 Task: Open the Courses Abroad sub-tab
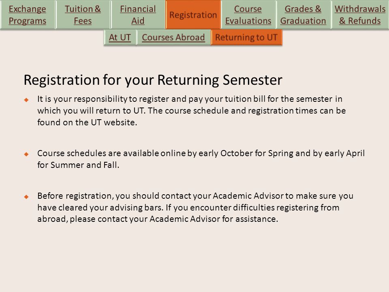[173, 37]
